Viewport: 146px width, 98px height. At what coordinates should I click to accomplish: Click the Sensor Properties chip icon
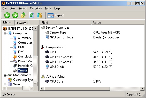pos(43,28)
